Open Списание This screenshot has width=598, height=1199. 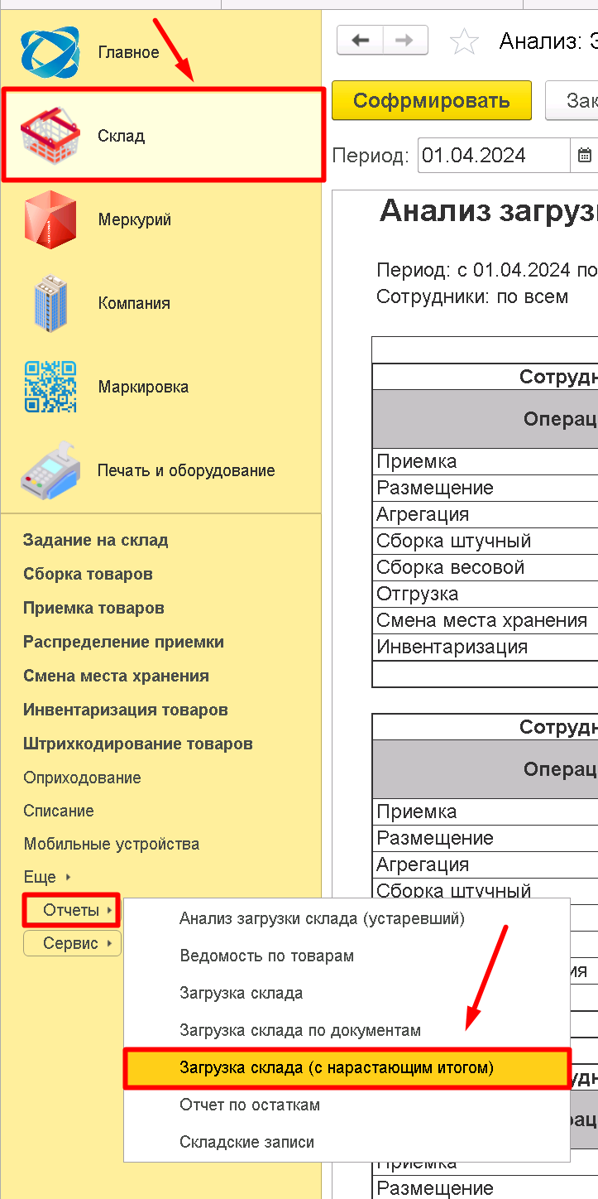coord(59,811)
